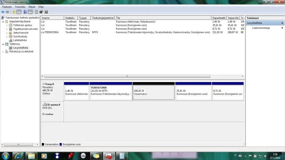Select the TI30547100A volume row
The width and height of the screenshot is (285, 160).
(143, 32)
